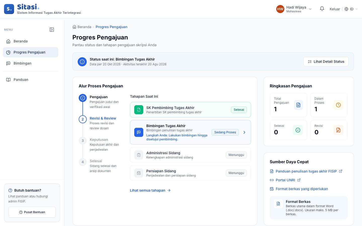Click the Sedang Proses status badge
The height and width of the screenshot is (226, 362).
click(x=225, y=132)
